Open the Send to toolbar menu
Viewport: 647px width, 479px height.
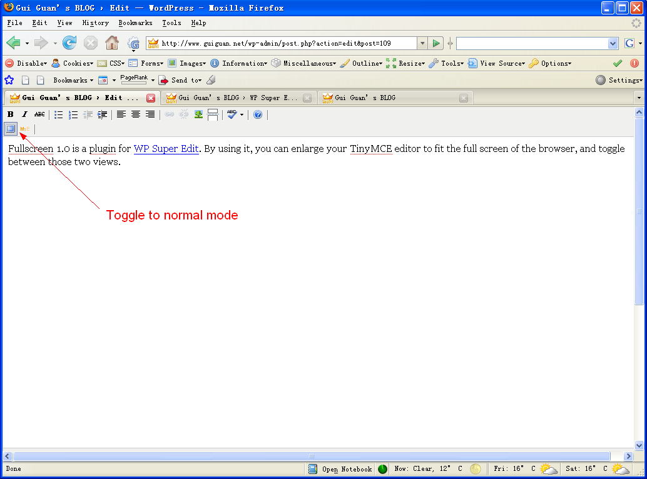pos(180,80)
